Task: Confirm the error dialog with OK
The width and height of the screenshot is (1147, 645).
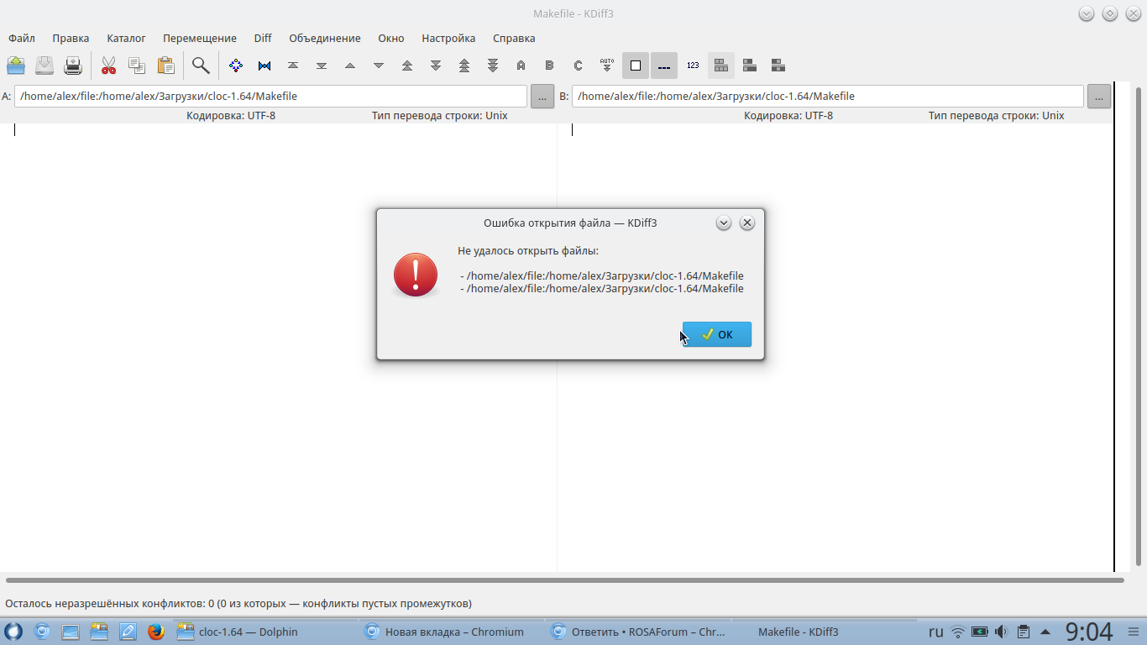Action: [717, 334]
